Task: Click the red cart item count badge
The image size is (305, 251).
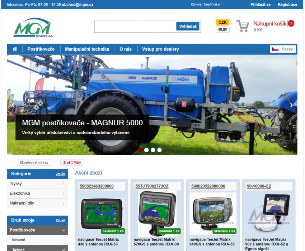Action: 291,23
